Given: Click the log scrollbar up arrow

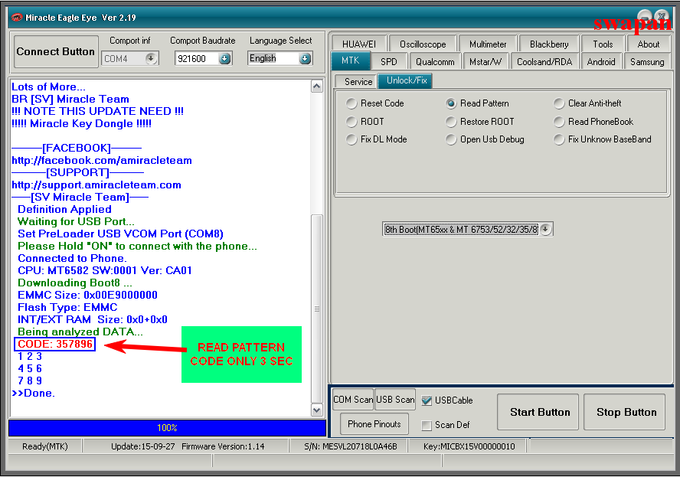Looking at the screenshot, I should coord(317,87).
